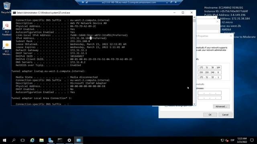Click the ESP input language indicator
257x144 pixels.
point(233,140)
